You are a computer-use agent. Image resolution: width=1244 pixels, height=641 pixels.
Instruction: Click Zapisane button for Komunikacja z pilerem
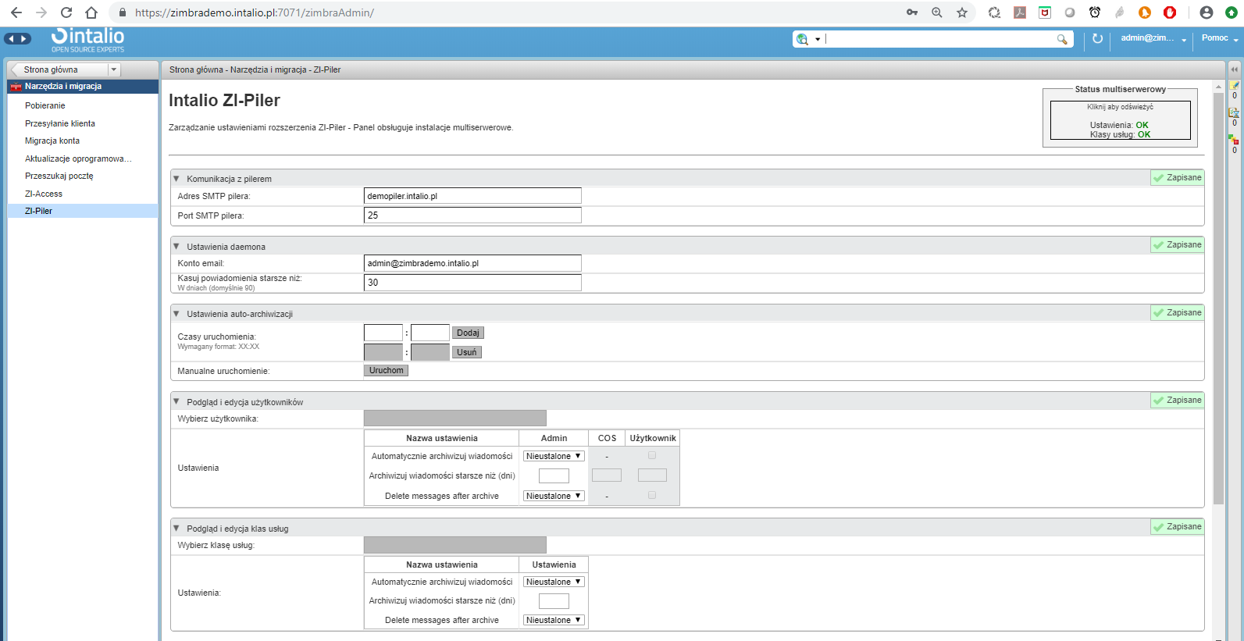click(1178, 178)
